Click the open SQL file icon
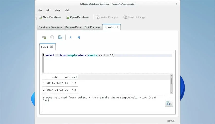 pos(52,37)
